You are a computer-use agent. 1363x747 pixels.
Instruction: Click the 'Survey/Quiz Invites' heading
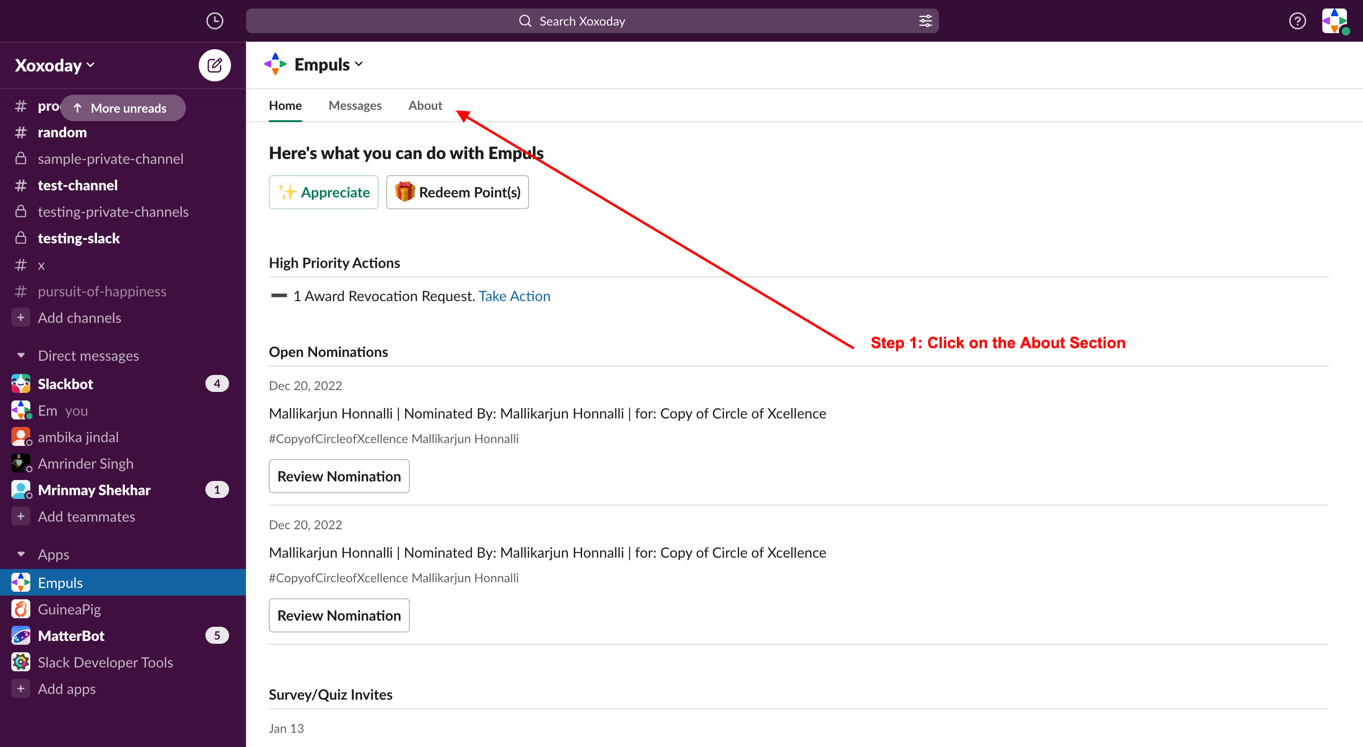[x=331, y=694]
